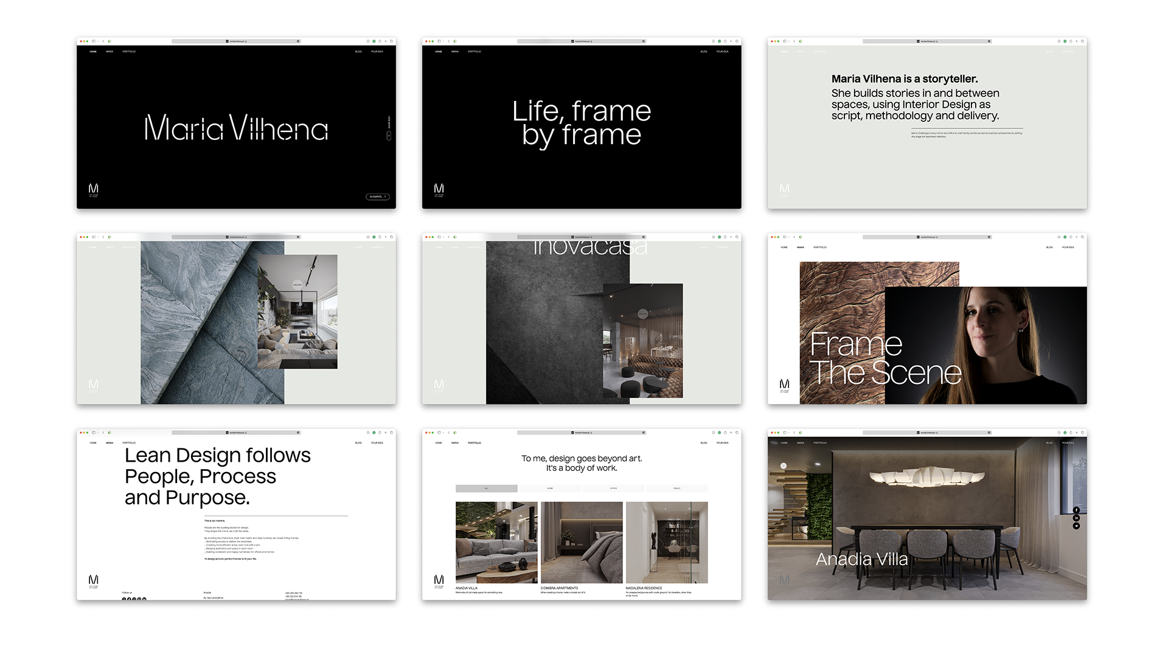Click Safari share icon in Inovacasa window
1168x657 pixels.
725,237
